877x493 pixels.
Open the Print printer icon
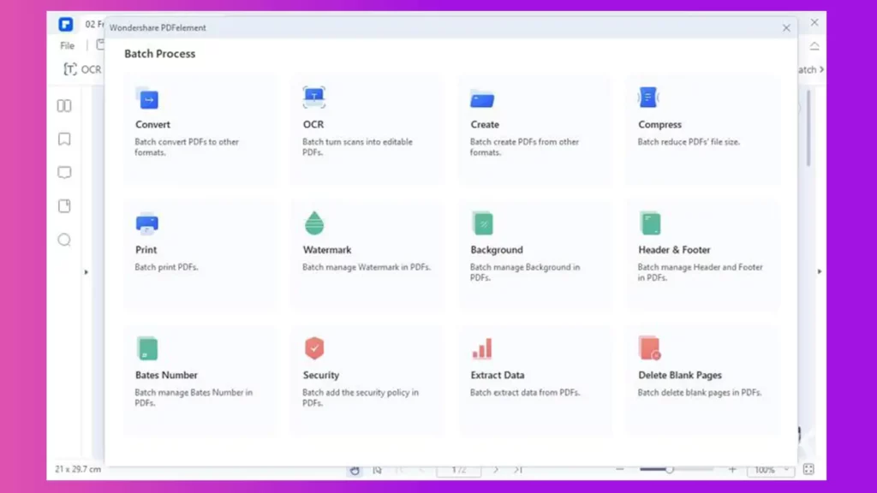[147, 223]
